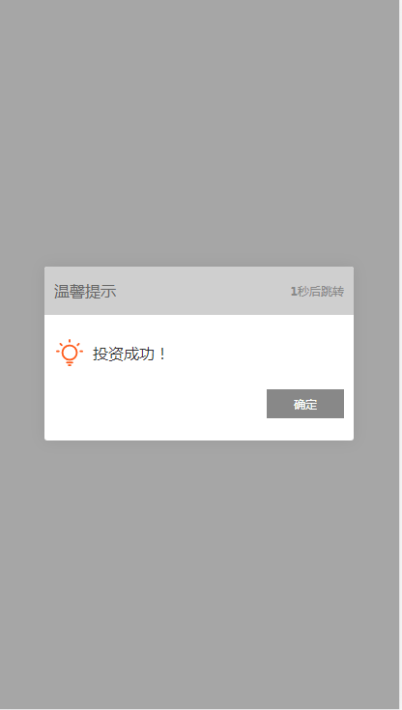
Task: Click the white strip at the page bottom
Action: click(199, 709)
